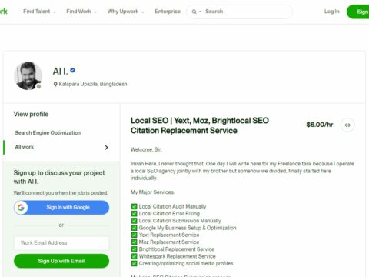
Task: Click the search magnifier icon in top bar
Action: point(194,12)
